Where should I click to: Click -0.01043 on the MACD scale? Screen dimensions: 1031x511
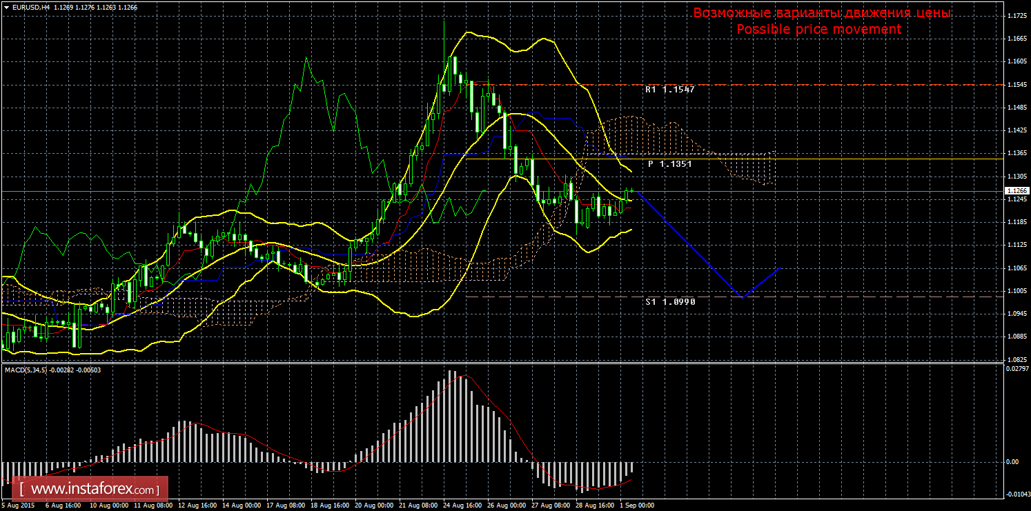coord(1017,494)
